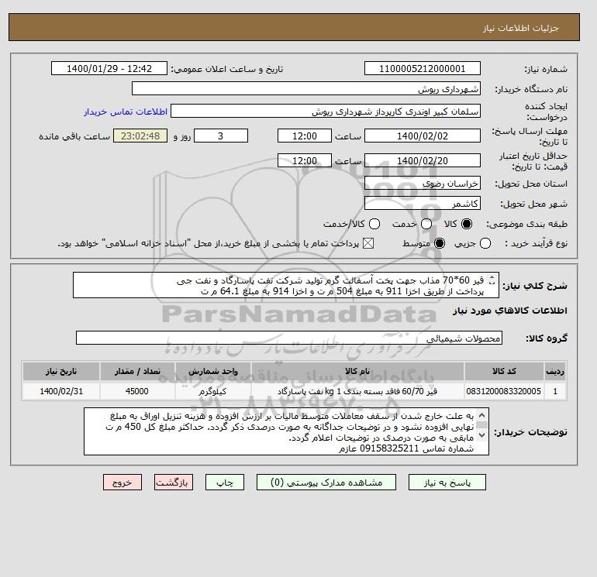Select the متوسط purchase type radio
The width and height of the screenshot is (597, 577).
440,243
